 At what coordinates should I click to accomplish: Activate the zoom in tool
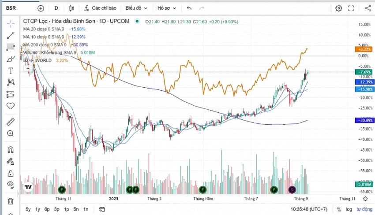click(11, 133)
